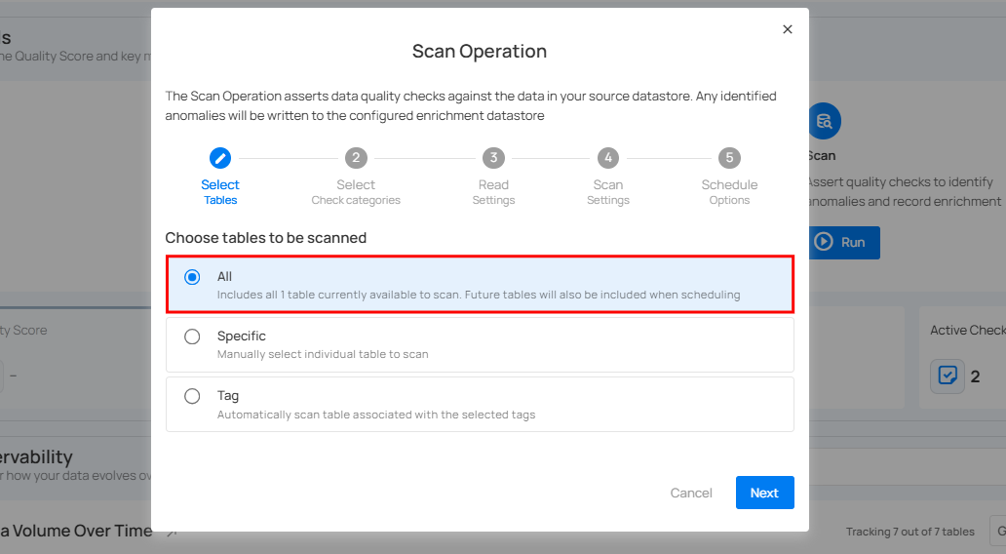Click the Scan database magnifier icon
Image resolution: width=1006 pixels, height=554 pixels.
pyautogui.click(x=824, y=122)
